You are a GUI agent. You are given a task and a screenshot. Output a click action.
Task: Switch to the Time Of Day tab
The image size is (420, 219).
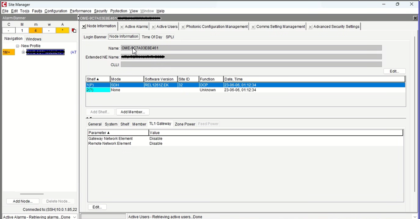coord(152,36)
